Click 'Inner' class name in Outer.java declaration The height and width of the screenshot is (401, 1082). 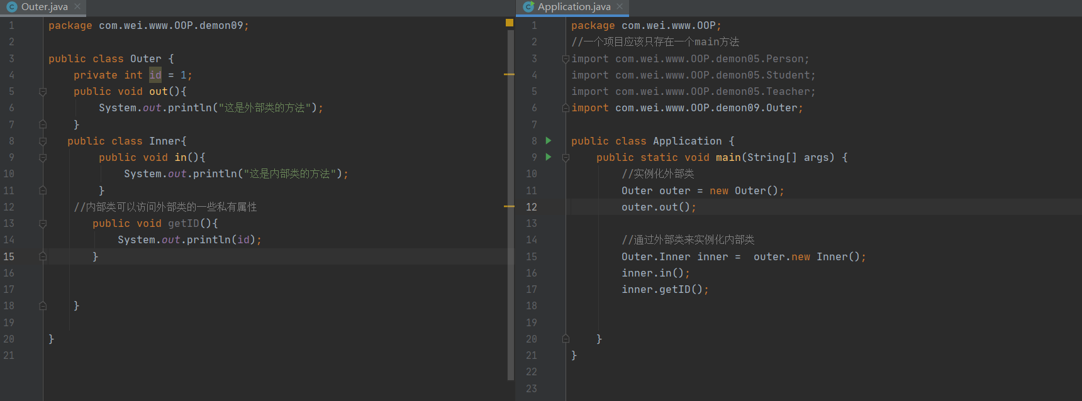165,141
